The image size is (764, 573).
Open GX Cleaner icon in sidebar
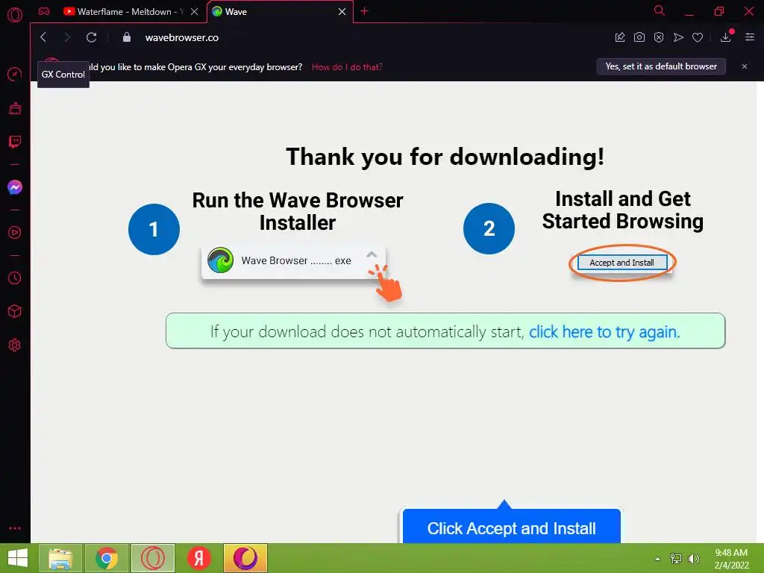[15, 108]
